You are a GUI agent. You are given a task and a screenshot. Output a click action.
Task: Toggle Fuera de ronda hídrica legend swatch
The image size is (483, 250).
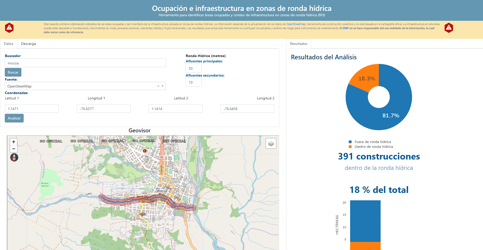(x=350, y=142)
